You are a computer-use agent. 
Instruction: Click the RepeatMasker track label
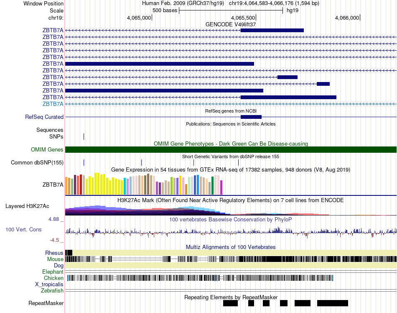click(46, 303)
